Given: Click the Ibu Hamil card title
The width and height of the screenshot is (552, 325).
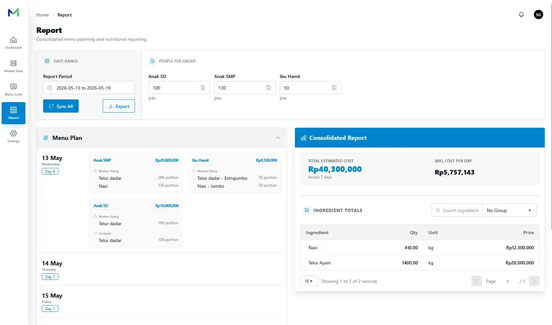Looking at the screenshot, I should [200, 160].
